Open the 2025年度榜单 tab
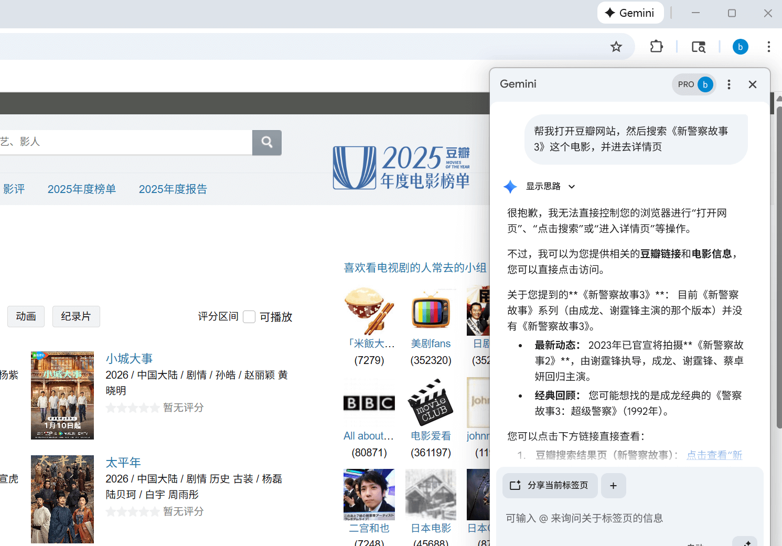The image size is (782, 546). click(x=82, y=189)
